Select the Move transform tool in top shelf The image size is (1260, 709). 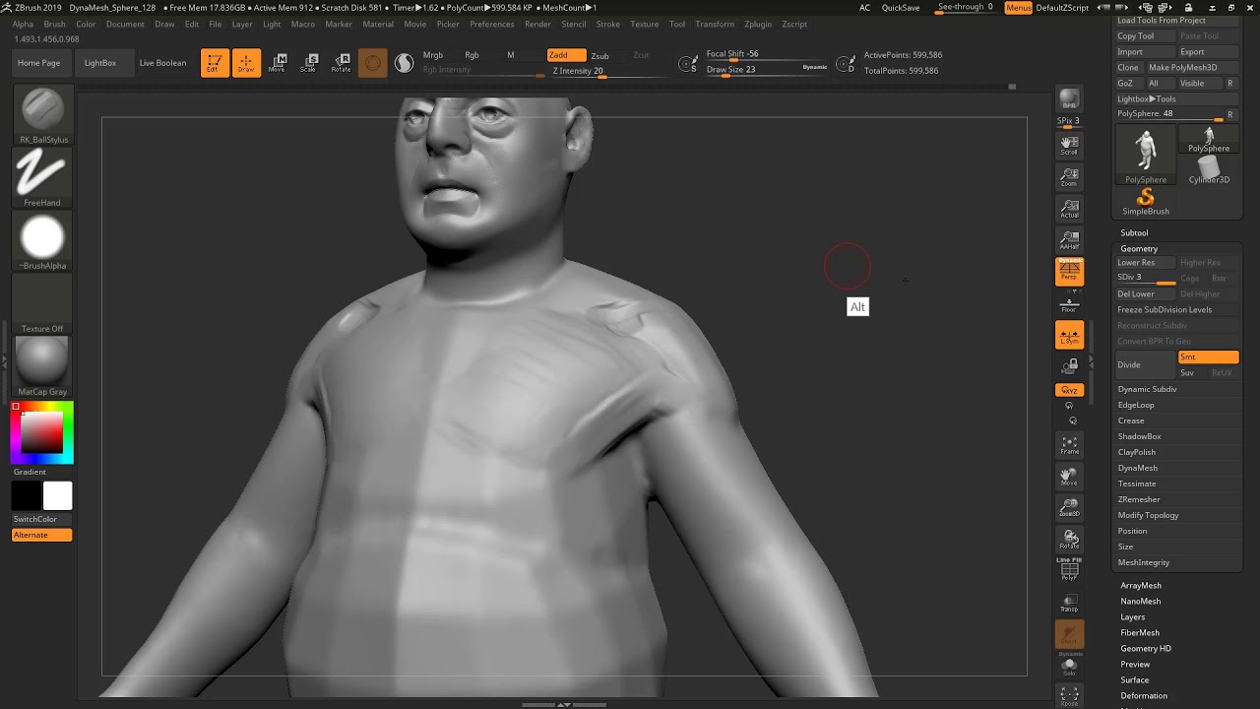click(279, 63)
